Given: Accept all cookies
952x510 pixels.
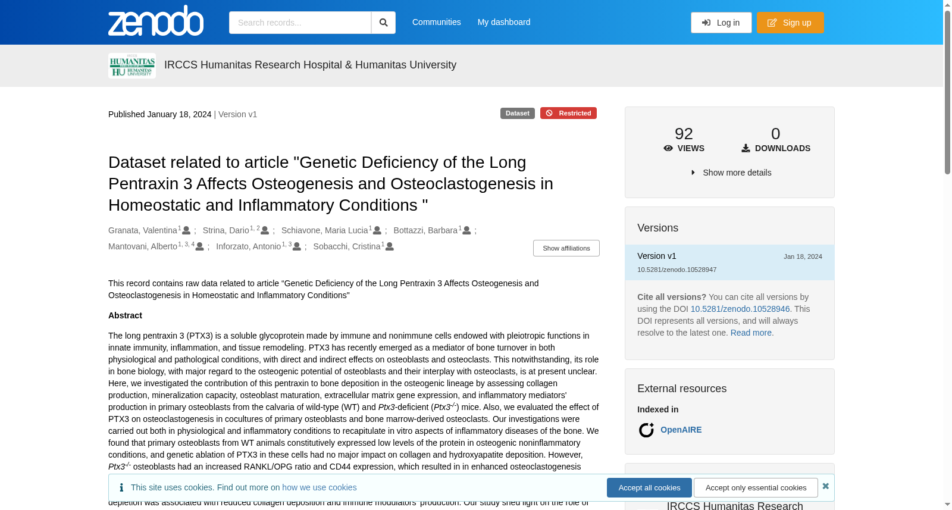Looking at the screenshot, I should tap(649, 487).
